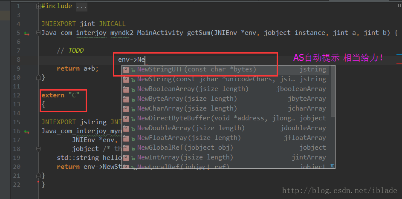The width and height of the screenshot is (402, 199).
Task: Click the JNI navigation gutter icon on line 16
Action: [x=27, y=131]
